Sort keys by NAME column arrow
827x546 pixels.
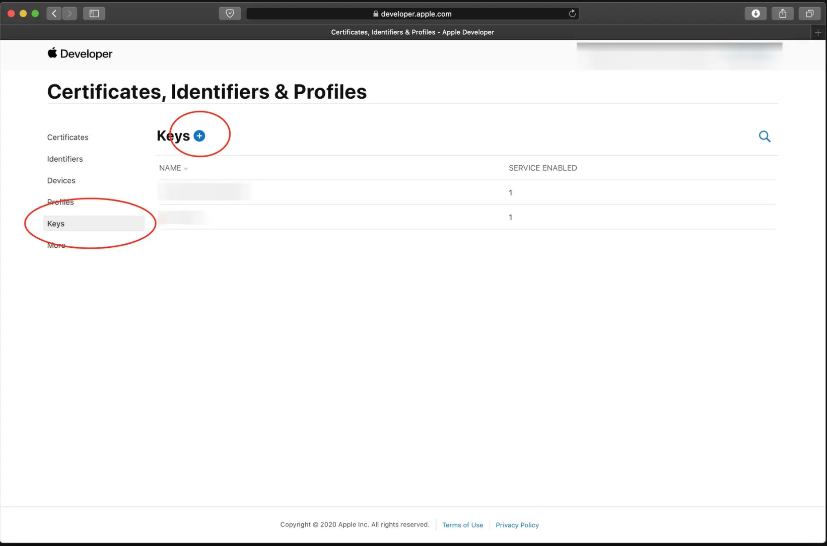point(186,169)
